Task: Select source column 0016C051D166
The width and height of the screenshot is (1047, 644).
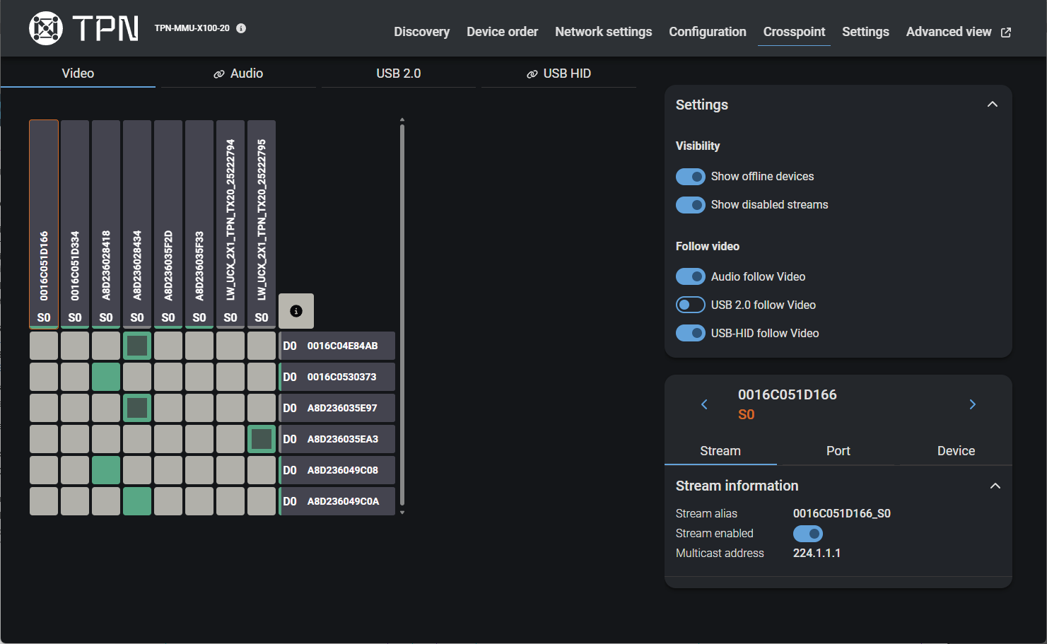Action: coord(44,224)
